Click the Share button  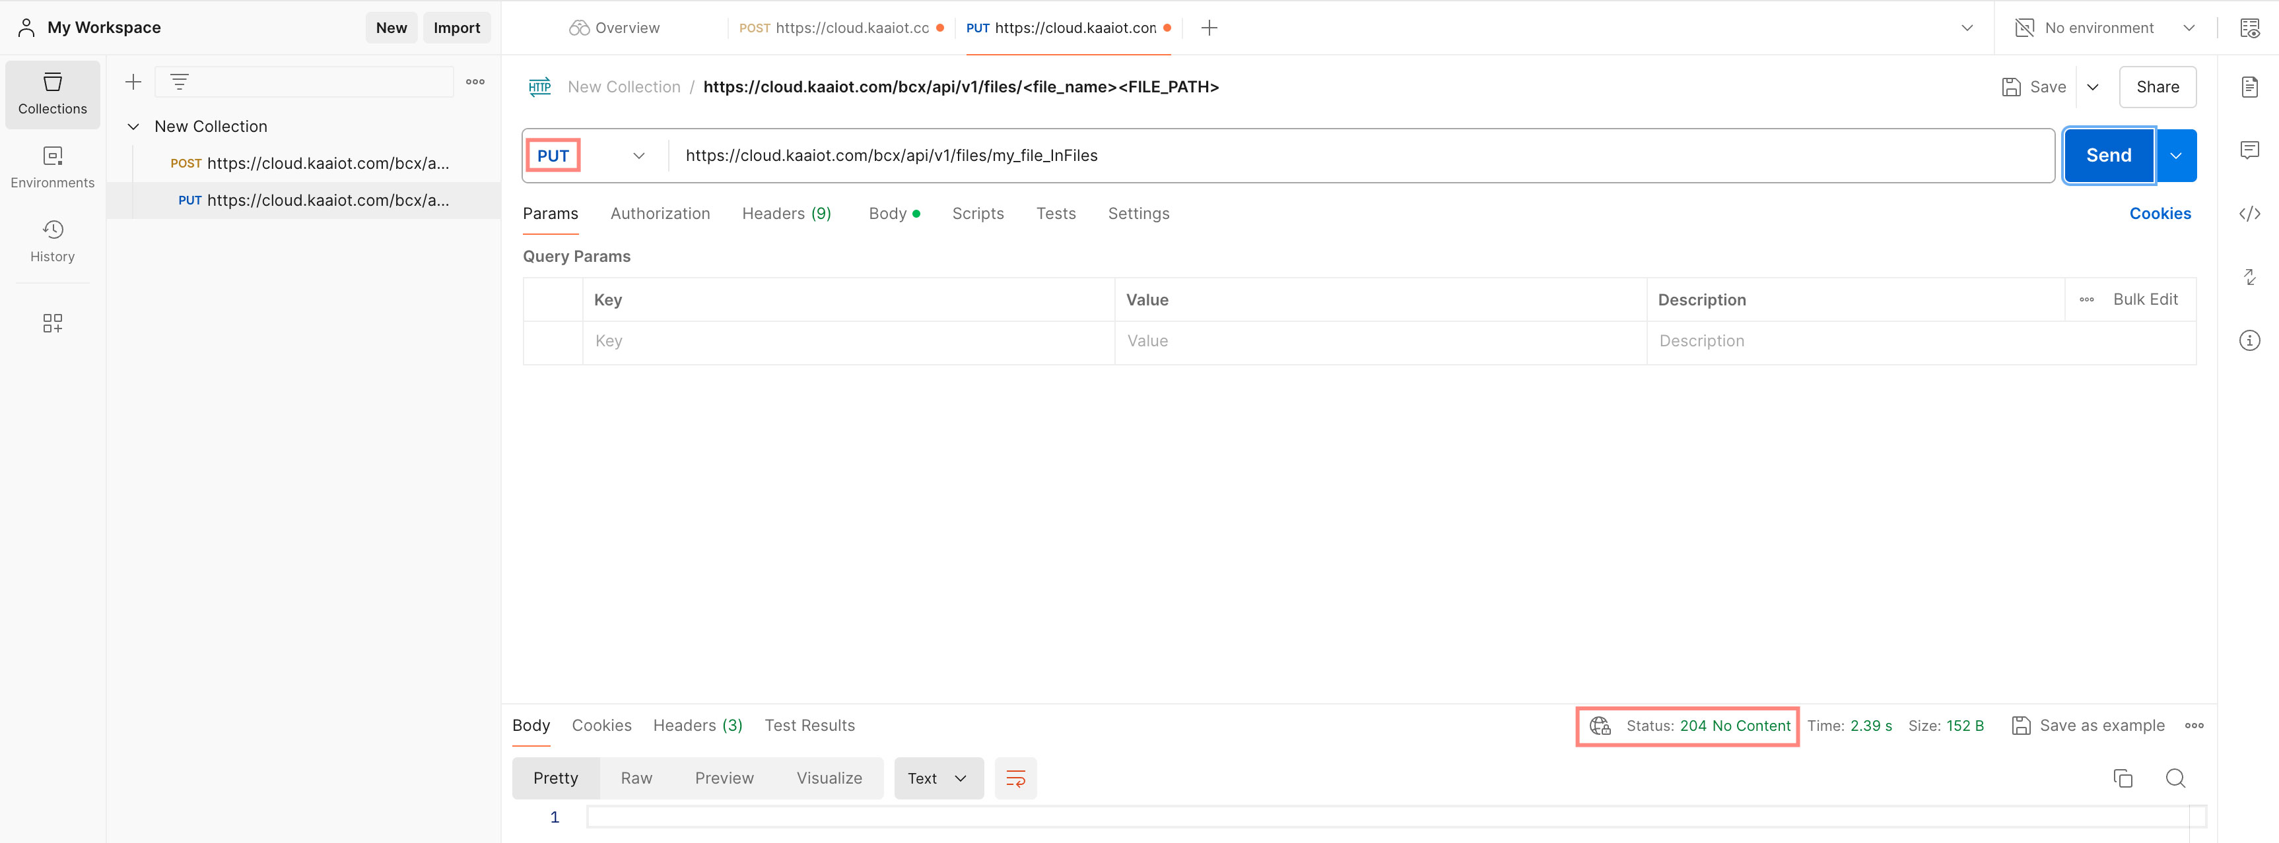(2157, 86)
